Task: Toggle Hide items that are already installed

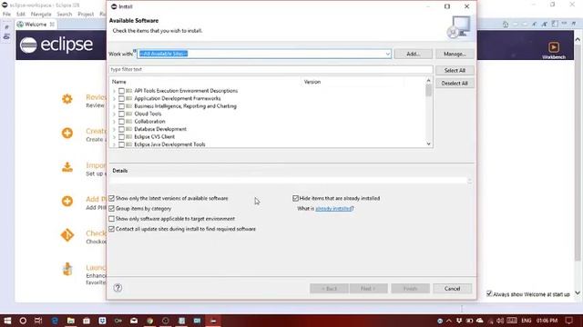Action: 295,198
